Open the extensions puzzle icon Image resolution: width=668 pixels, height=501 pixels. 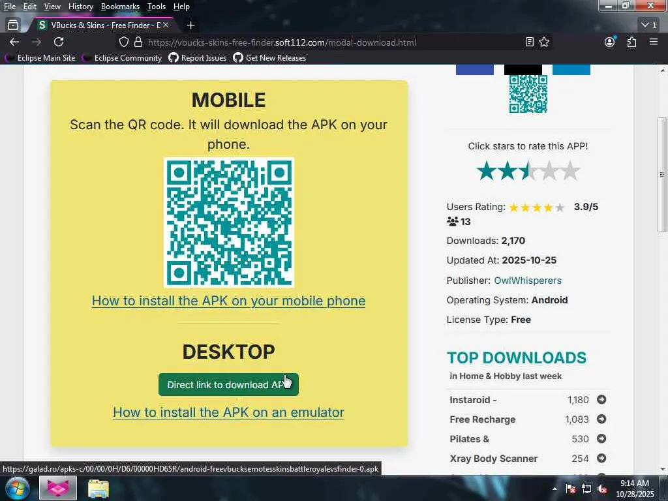tap(631, 42)
